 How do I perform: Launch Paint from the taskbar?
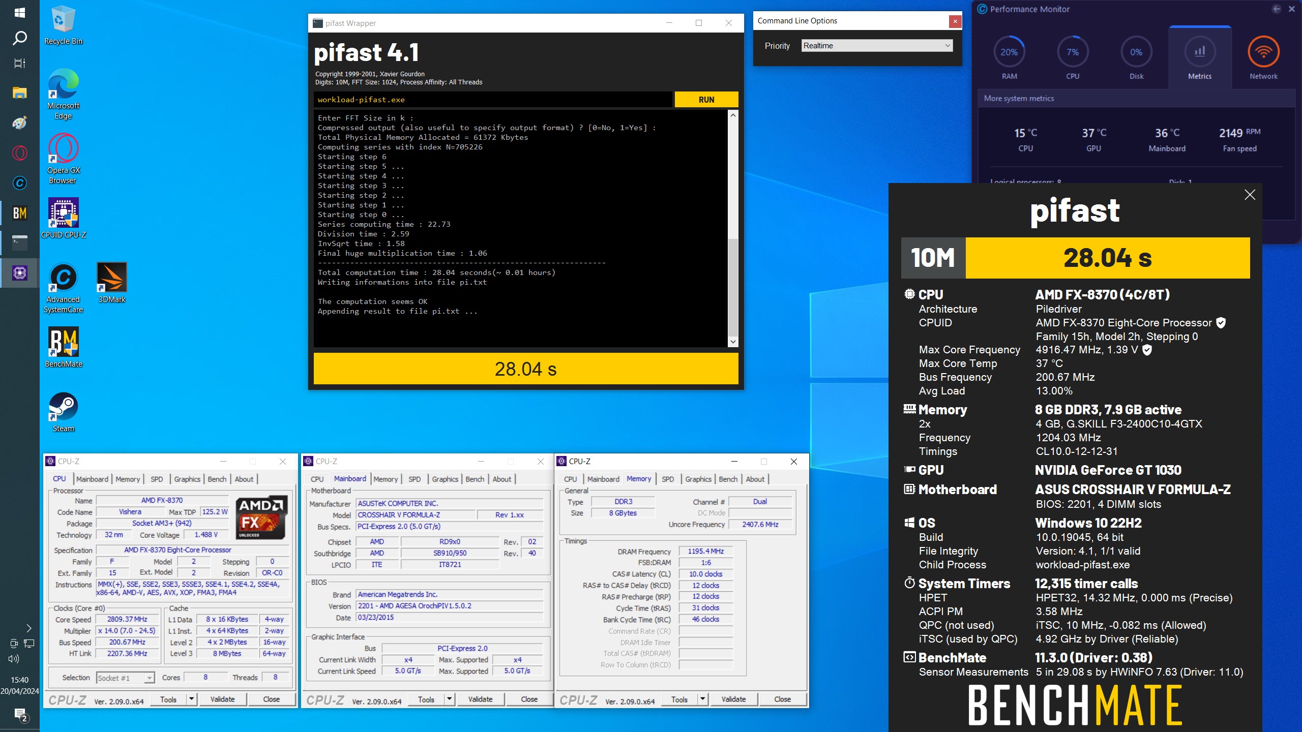[x=19, y=123]
